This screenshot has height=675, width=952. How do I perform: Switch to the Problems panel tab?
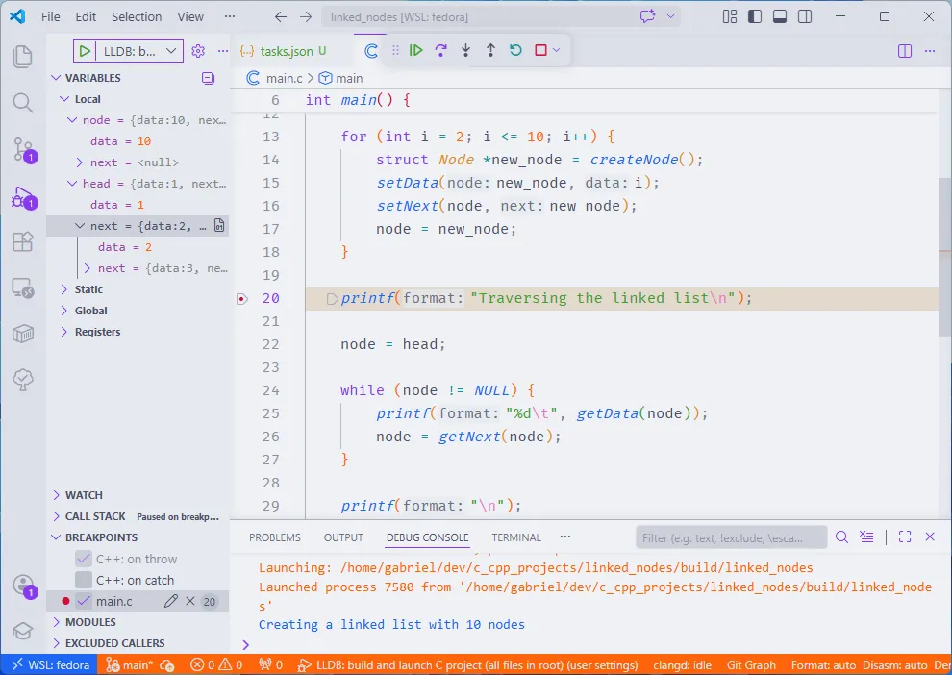click(274, 537)
